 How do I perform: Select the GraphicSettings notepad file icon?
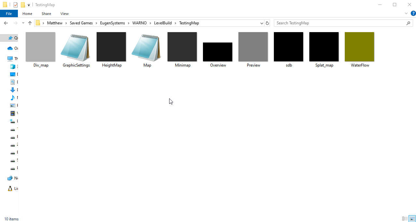(x=76, y=47)
